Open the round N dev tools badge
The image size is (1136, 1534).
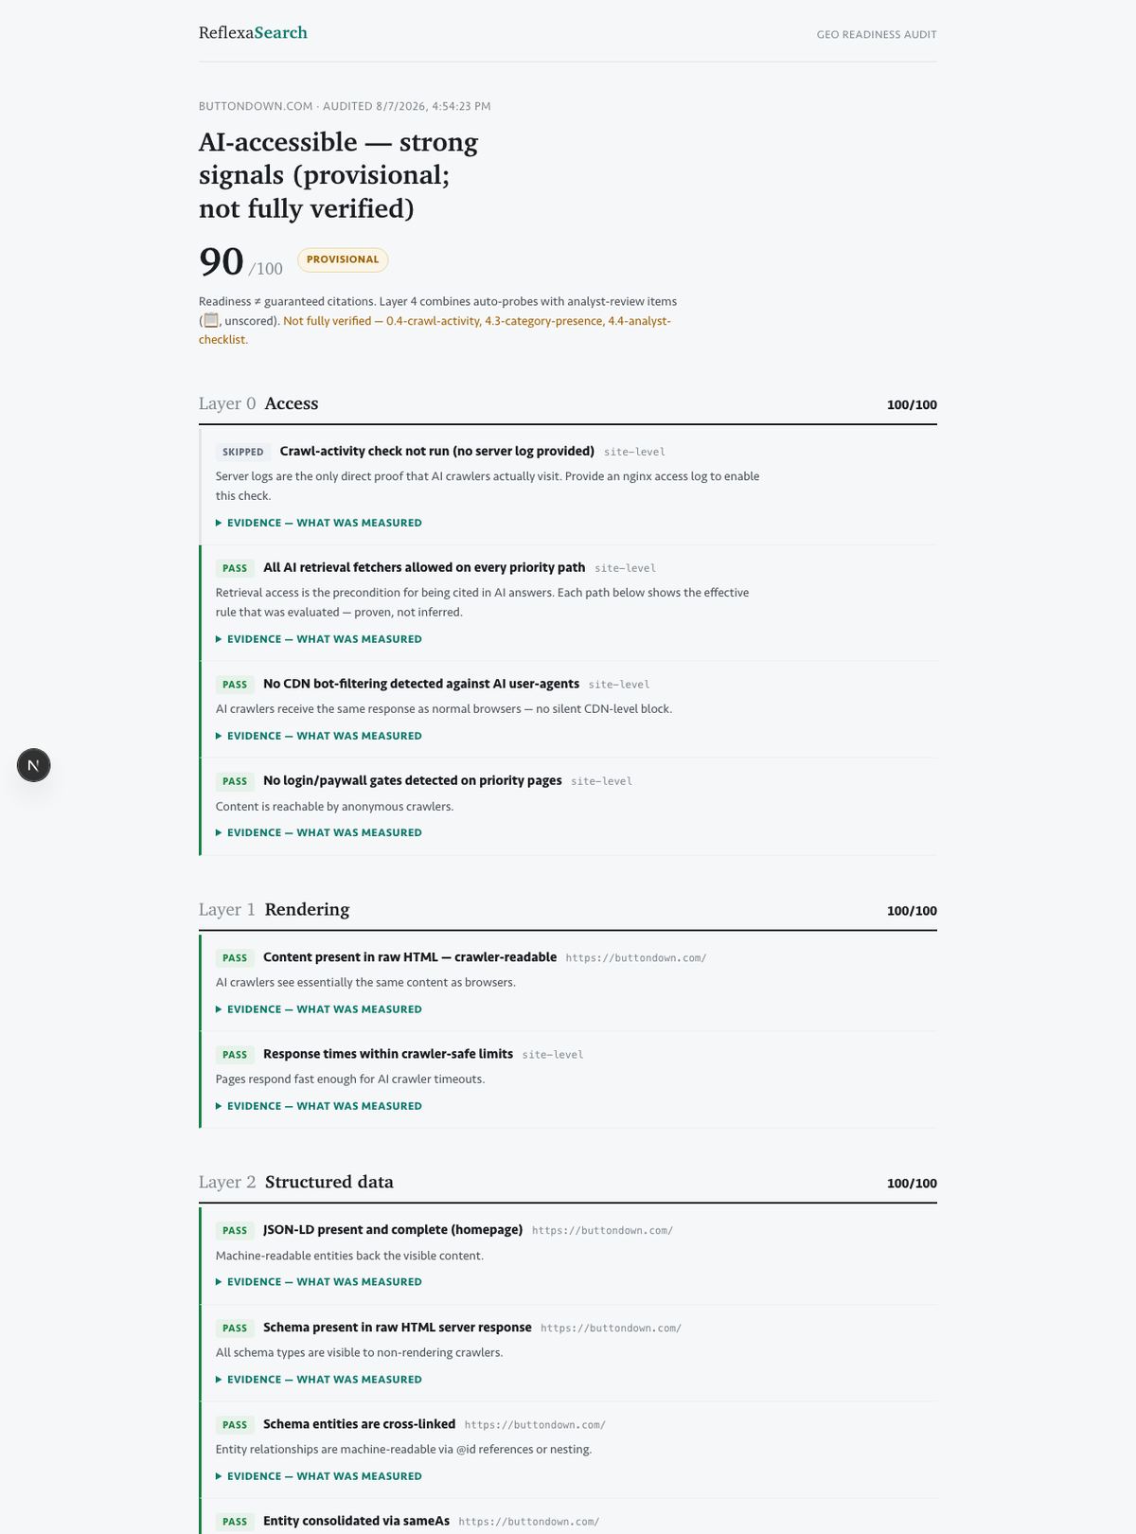tap(33, 765)
